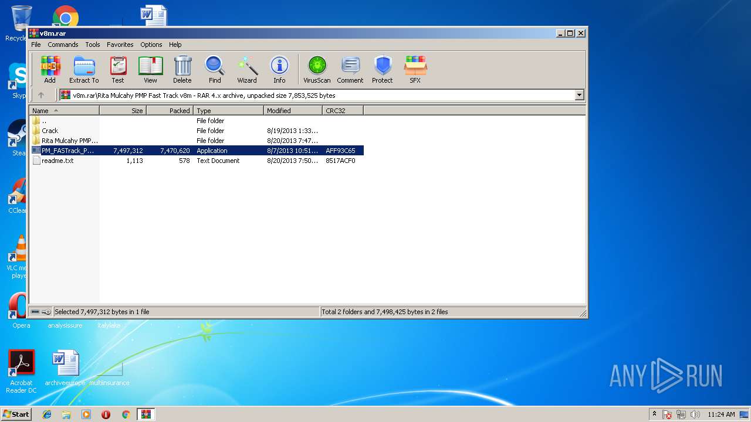
Task: Open the media player taskbar icon
Action: (x=86, y=414)
